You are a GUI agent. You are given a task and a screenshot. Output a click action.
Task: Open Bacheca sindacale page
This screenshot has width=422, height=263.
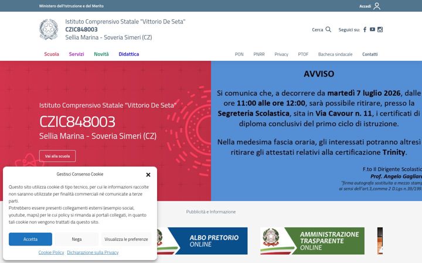(335, 54)
